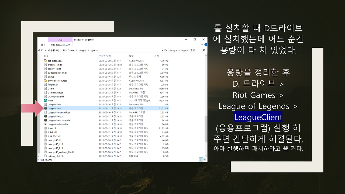Image resolution: width=345 pixels, height=194 pixels.
Task: Click the search magnifier icon
Action: click(x=204, y=50)
